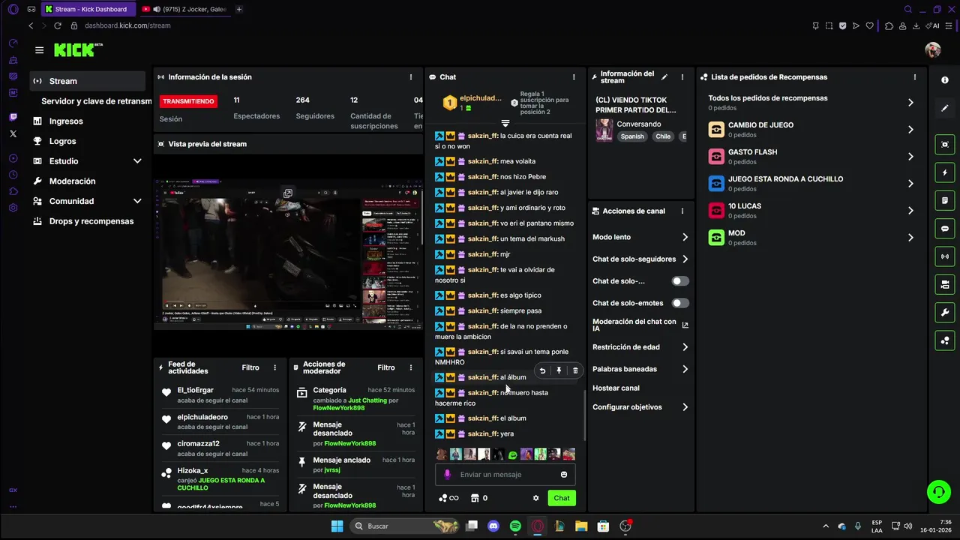The height and width of the screenshot is (540, 960).
Task: Open Discord from the Windows taskbar
Action: point(493,526)
